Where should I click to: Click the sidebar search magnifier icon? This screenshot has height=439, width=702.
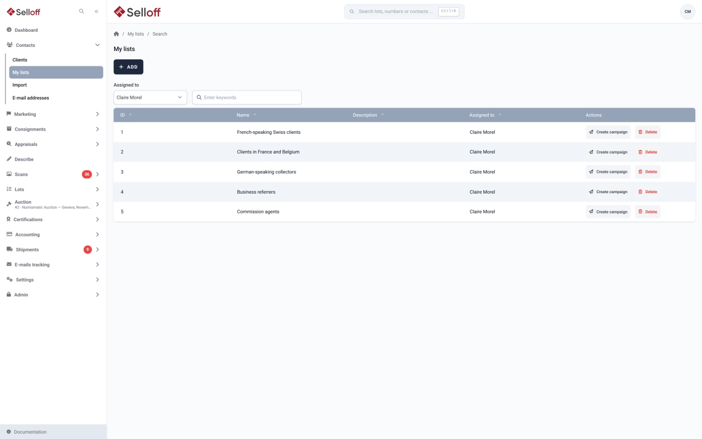[82, 12]
